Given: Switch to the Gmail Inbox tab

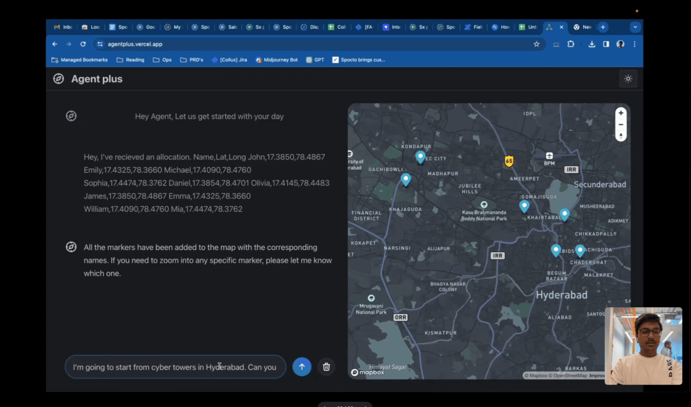Looking at the screenshot, I should pyautogui.click(x=63, y=27).
